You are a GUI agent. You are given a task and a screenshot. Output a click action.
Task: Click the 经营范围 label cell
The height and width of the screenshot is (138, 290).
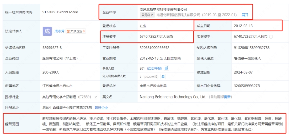[x=21, y=124]
